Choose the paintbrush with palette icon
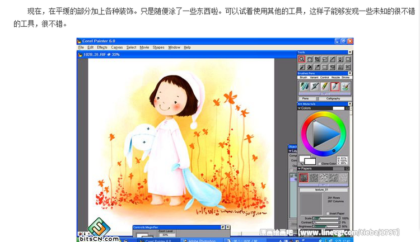The width and height of the screenshot is (420, 242). pyautogui.click(x=346, y=87)
